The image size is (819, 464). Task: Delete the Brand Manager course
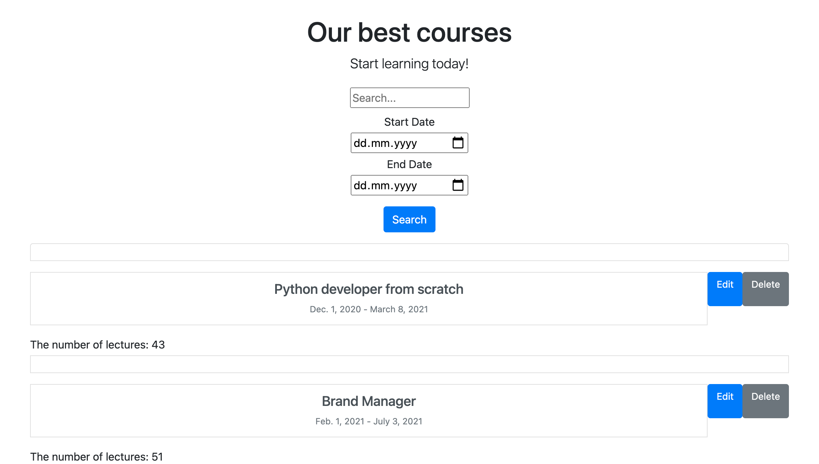point(766,401)
